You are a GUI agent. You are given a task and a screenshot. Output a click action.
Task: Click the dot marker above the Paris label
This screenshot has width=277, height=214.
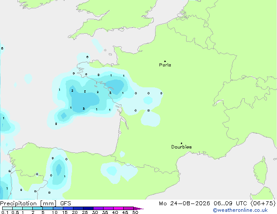tap(165, 61)
